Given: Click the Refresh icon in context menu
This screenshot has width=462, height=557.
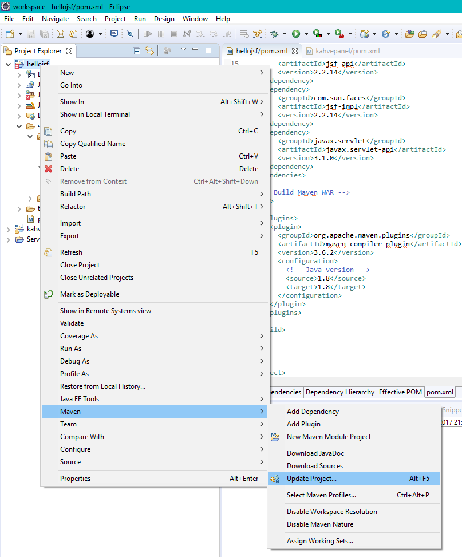Looking at the screenshot, I should coord(48,252).
